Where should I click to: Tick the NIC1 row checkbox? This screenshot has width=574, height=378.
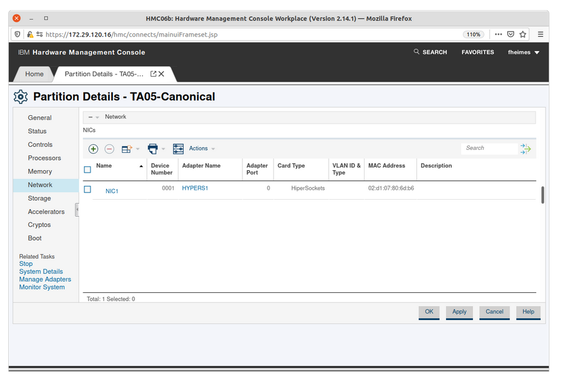88,189
